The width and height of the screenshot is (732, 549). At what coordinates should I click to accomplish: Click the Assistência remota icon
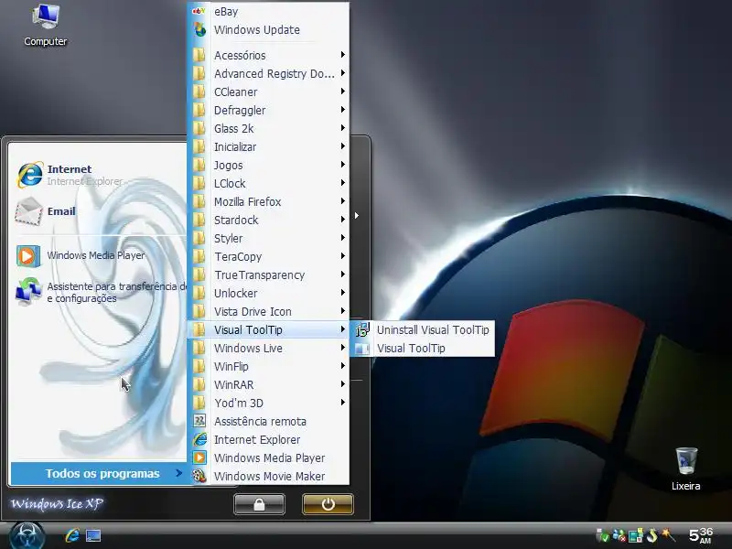199,421
